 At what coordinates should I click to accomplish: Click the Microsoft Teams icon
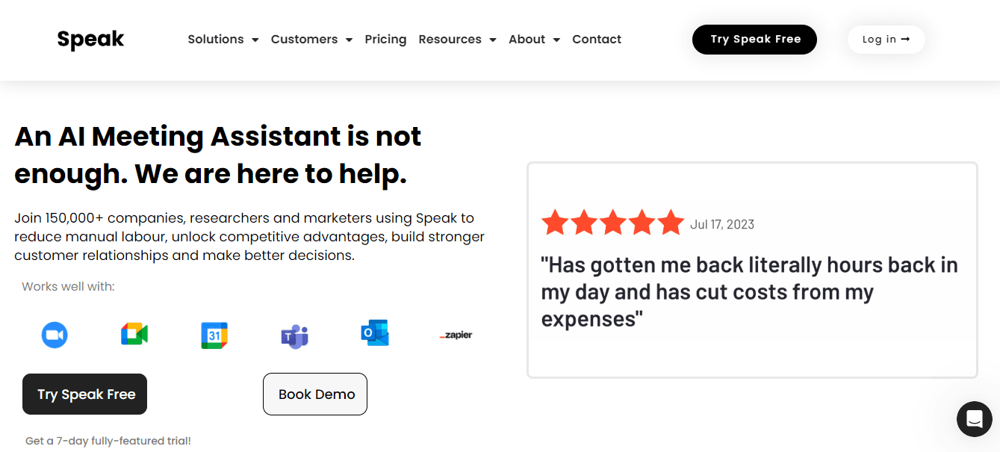tap(294, 336)
